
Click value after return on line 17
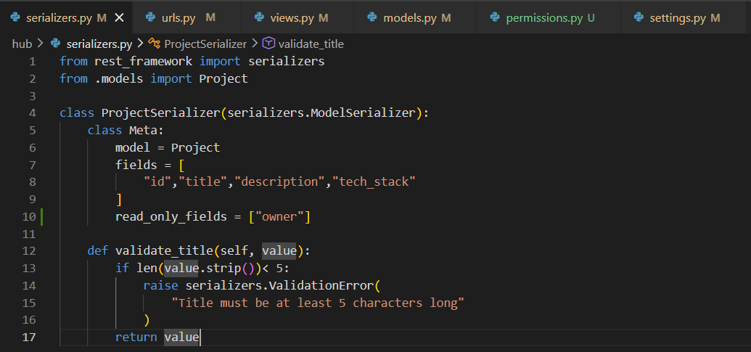coord(181,337)
